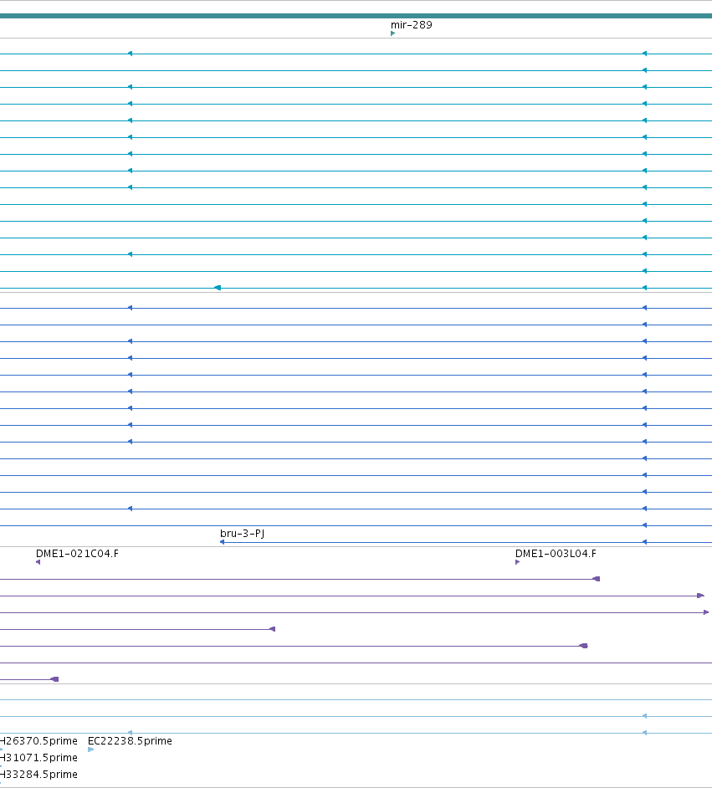This screenshot has width=712, height=788.
Task: Click the thick teal gene bar above mir-289
Action: pyautogui.click(x=356, y=16)
